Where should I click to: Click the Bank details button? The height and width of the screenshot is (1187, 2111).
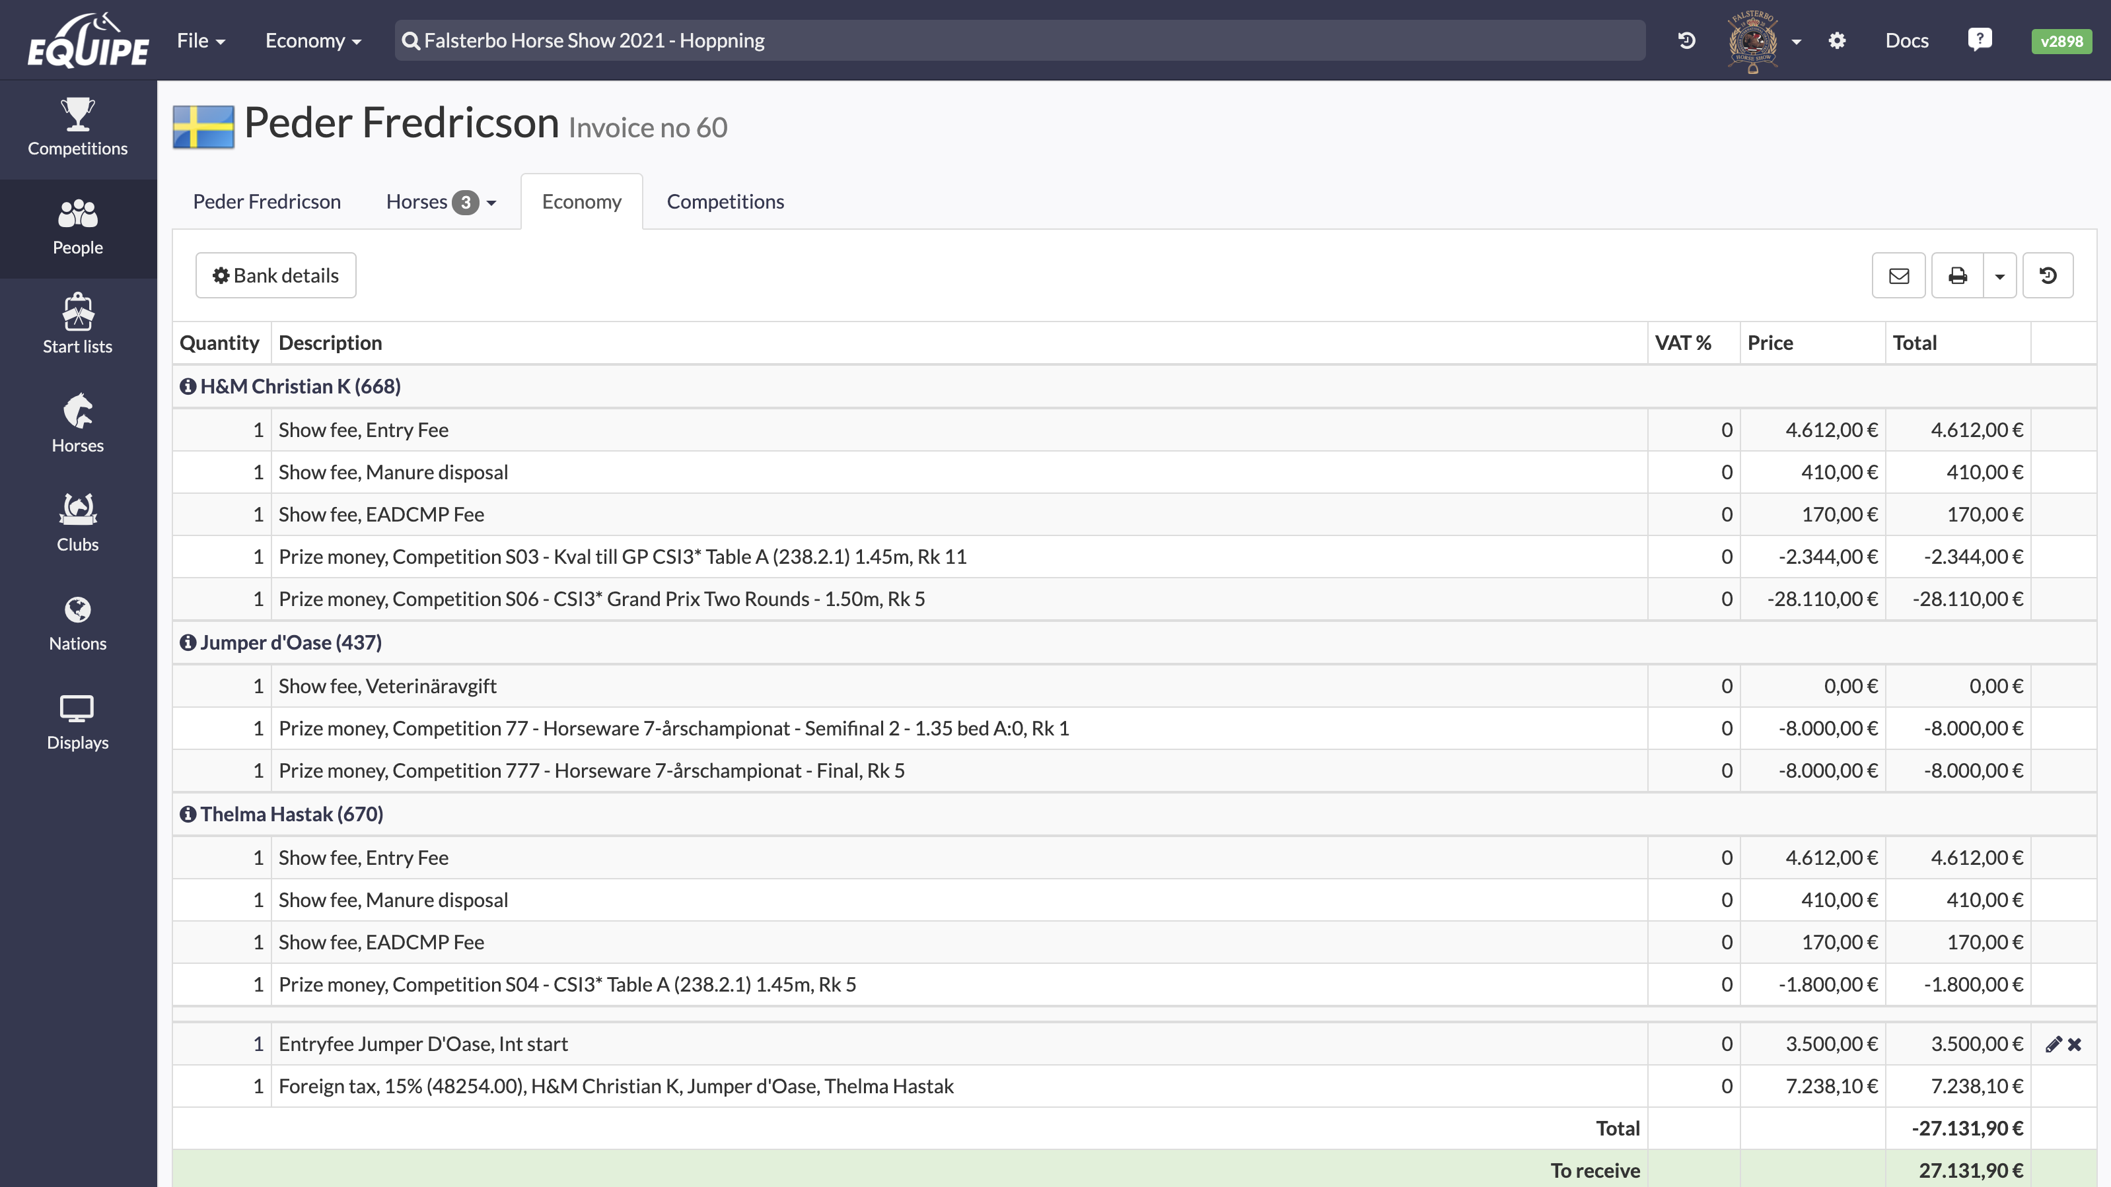[275, 275]
